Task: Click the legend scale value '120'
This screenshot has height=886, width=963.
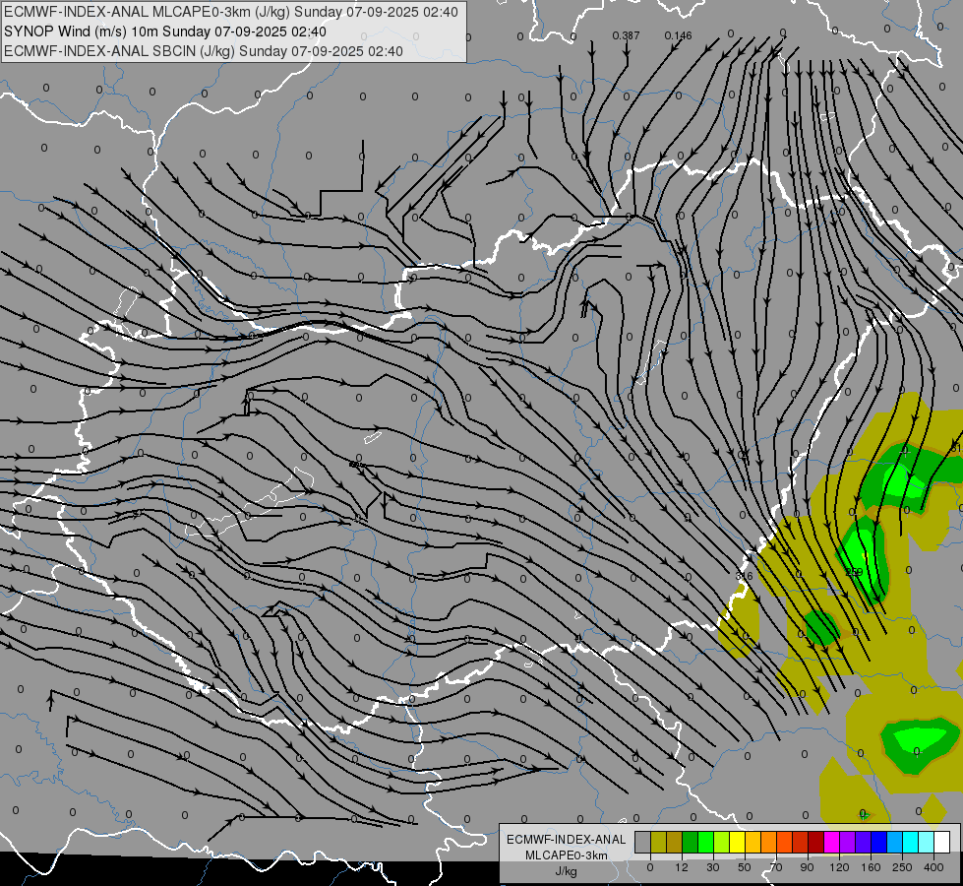Action: point(839,868)
